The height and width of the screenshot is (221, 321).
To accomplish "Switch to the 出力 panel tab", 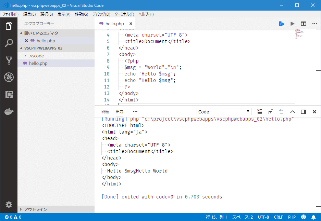I will pyautogui.click(x=119, y=111).
